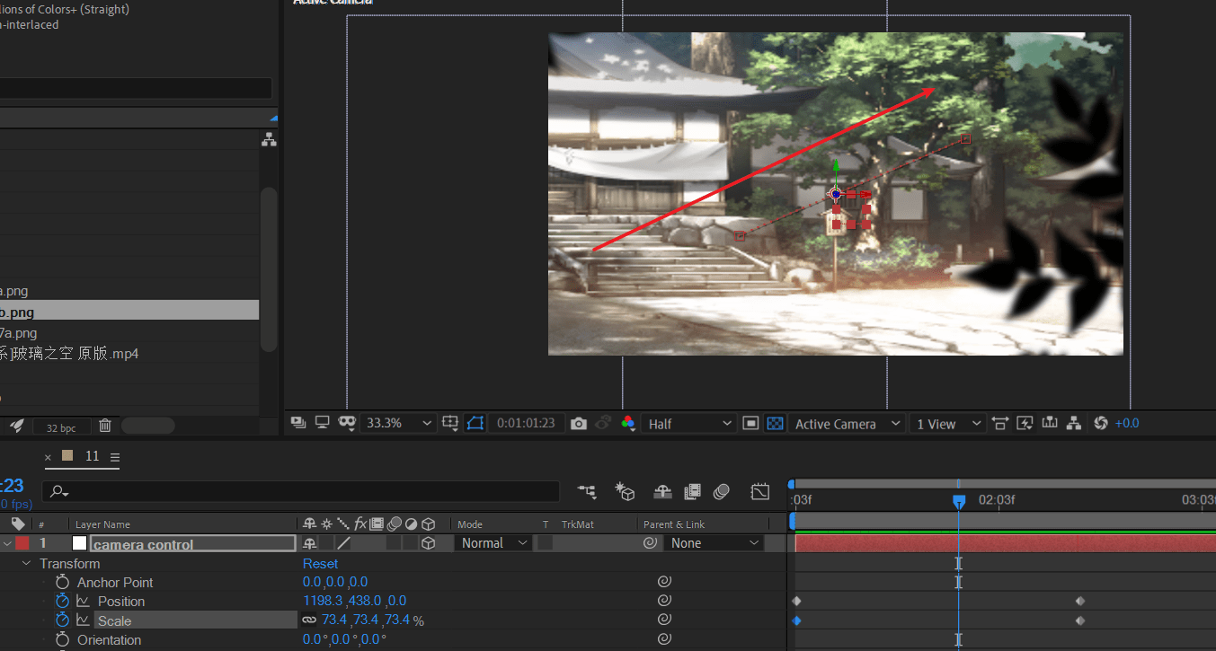Click the primary viewer monitor icon
1216x651 pixels.
tap(322, 423)
